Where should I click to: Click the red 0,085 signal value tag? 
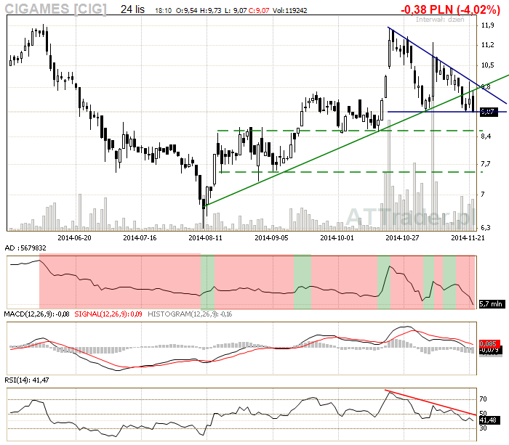[489, 343]
